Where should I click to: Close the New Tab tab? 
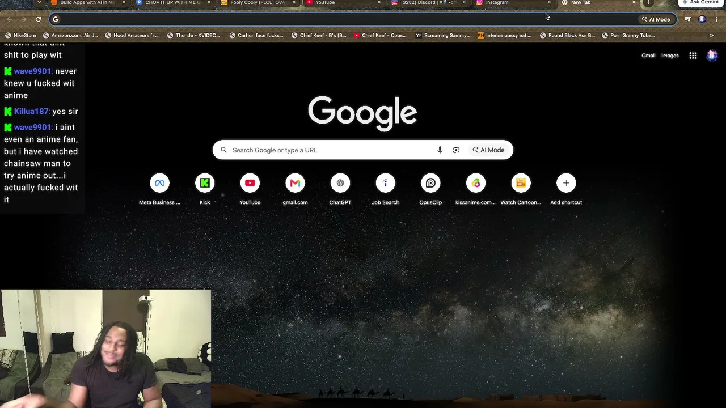634,2
